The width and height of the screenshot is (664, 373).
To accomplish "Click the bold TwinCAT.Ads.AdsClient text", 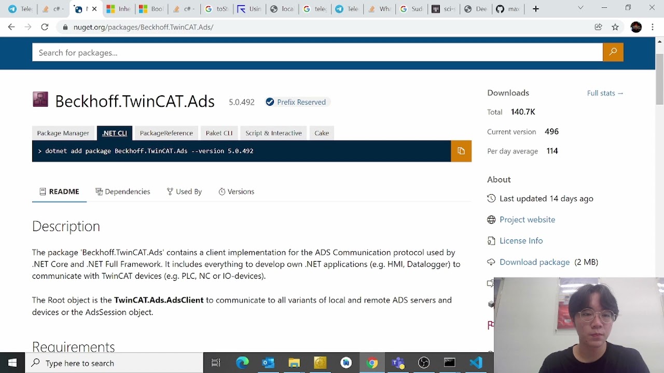I will (x=159, y=300).
